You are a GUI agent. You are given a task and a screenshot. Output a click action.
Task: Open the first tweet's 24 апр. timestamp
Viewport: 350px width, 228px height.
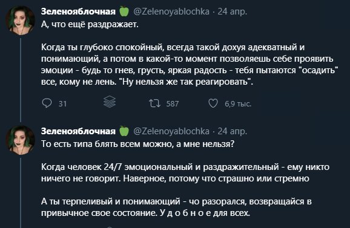point(233,11)
